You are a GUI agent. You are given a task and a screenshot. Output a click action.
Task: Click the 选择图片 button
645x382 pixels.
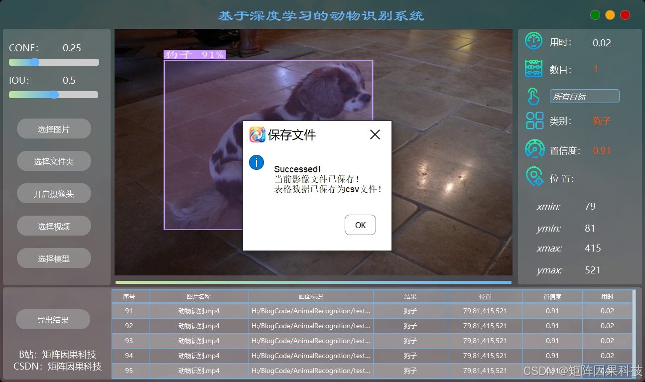pos(54,129)
